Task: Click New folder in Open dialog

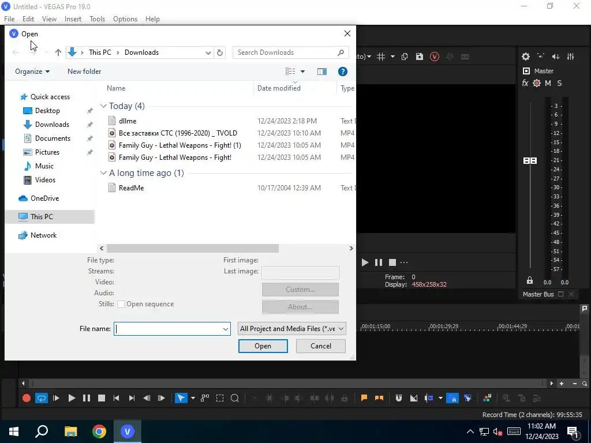Action: point(84,72)
